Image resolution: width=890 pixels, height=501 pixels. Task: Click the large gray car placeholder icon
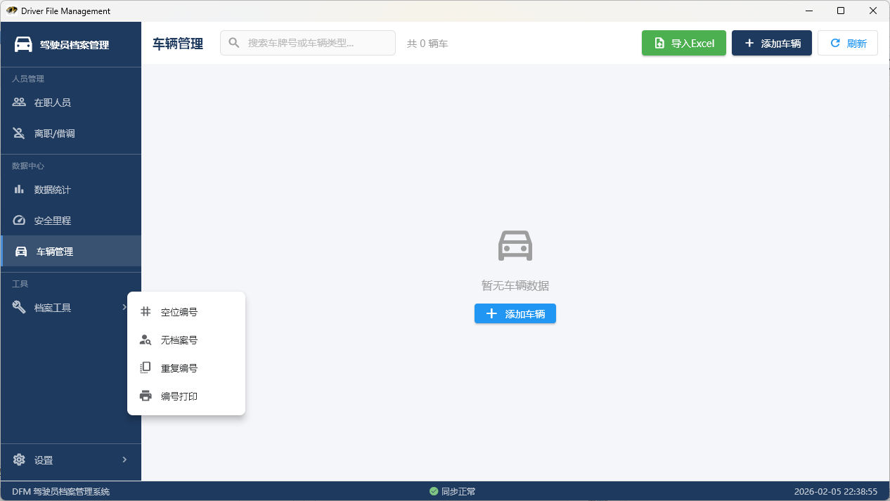[x=515, y=246]
